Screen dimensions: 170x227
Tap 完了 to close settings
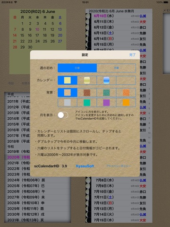pos(132,55)
